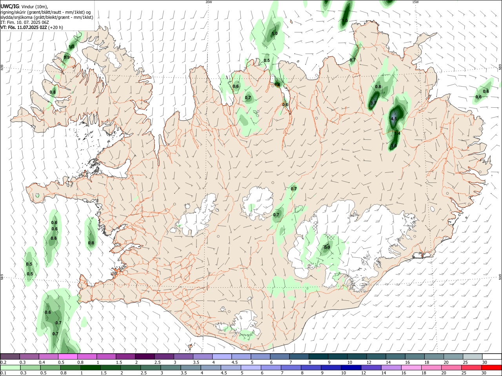
Task: Click the 'IT: Fim. 10. 07. 2025 06Z' line
Action: pos(25,22)
